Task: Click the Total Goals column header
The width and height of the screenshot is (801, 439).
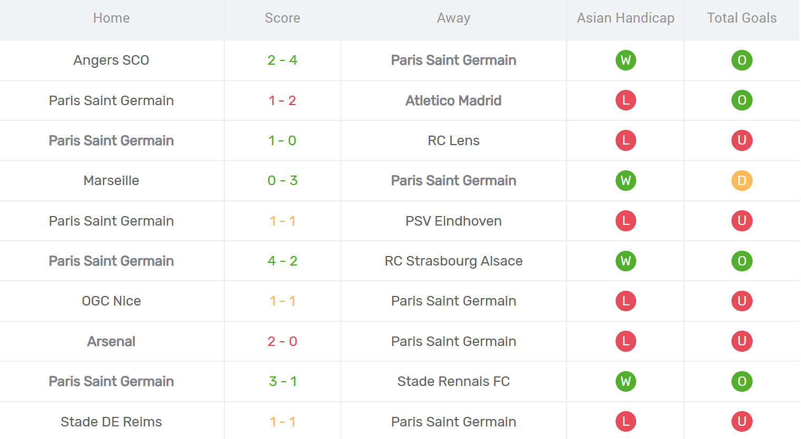Action: (x=741, y=18)
